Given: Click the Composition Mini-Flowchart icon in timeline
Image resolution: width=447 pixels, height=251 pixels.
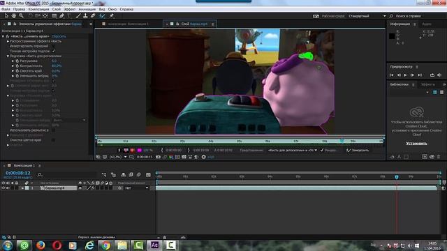Looking at the screenshot, I should tap(104, 174).
